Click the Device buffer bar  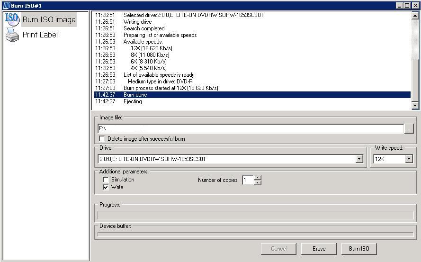coord(255,235)
